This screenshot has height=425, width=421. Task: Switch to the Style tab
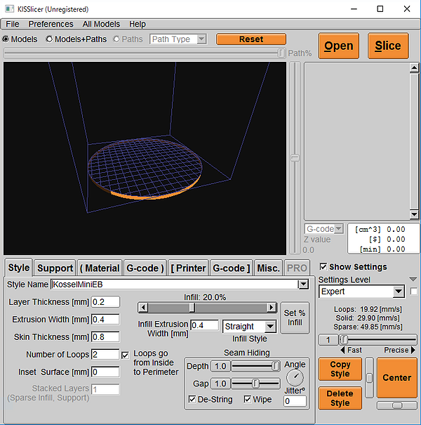[x=19, y=267]
